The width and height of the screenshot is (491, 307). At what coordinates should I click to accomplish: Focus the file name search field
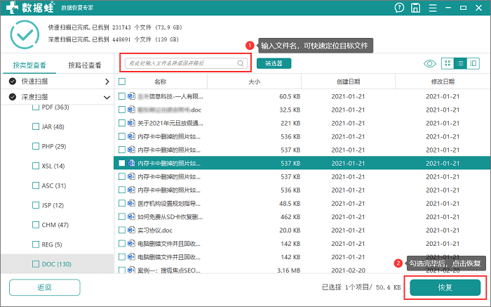tap(187, 63)
